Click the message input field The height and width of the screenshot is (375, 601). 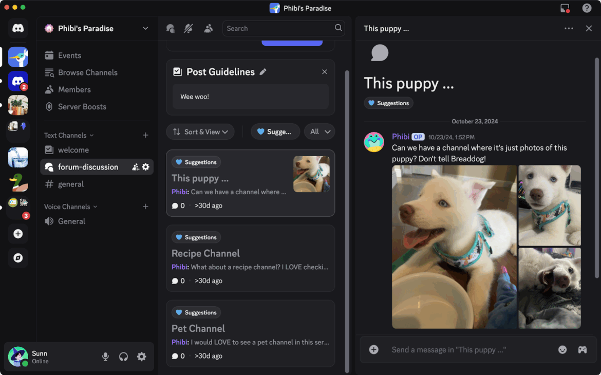pyautogui.click(x=467, y=350)
